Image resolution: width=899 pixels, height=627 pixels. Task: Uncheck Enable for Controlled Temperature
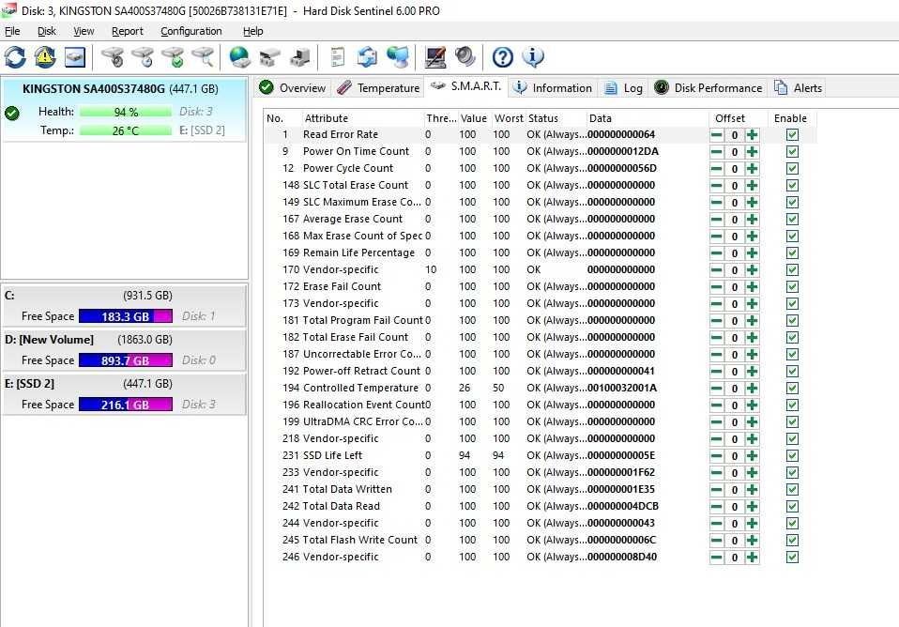(792, 389)
